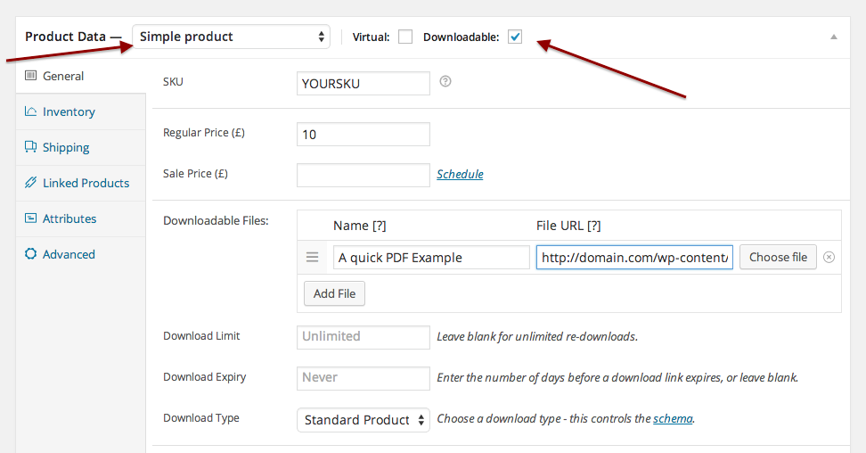Switch to the General tab
The height and width of the screenshot is (453, 866).
[x=81, y=77]
